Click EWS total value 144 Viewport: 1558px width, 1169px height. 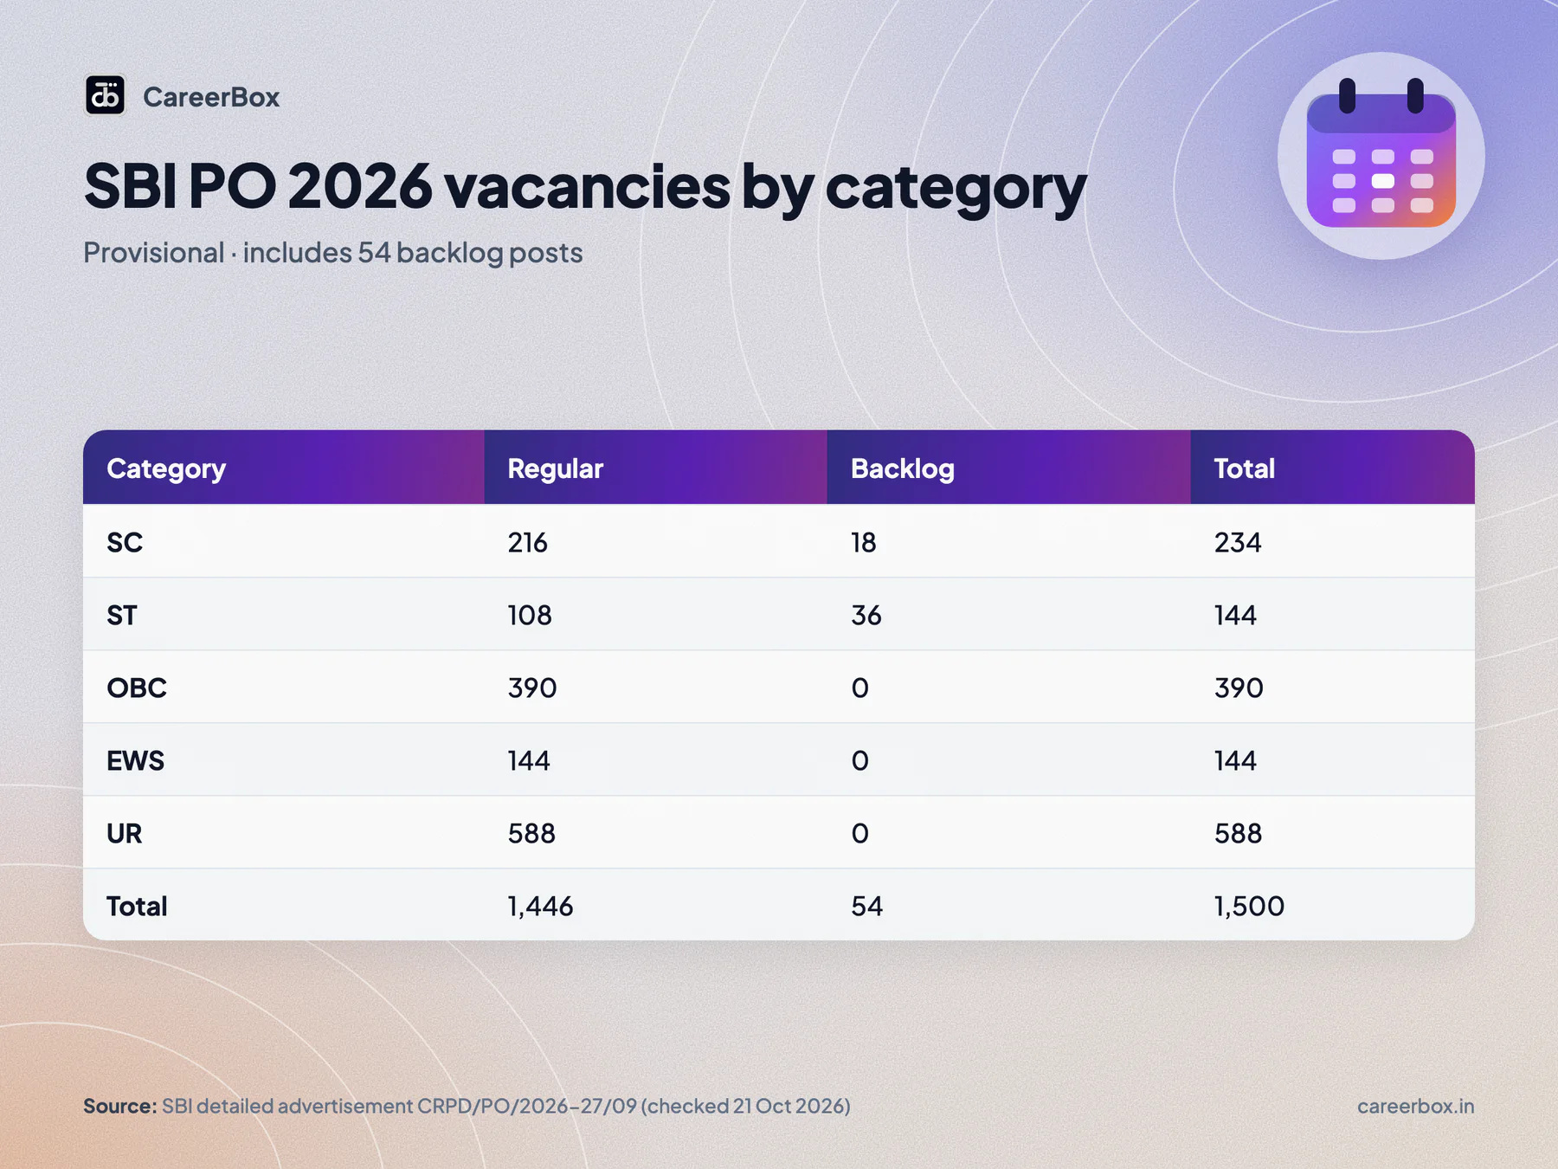tap(1235, 760)
